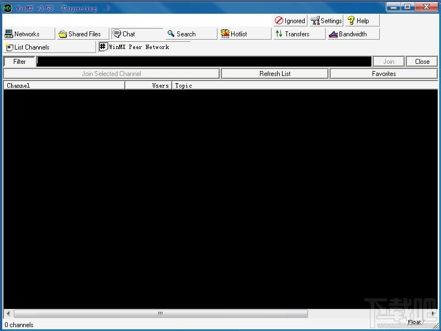Sort by the Channel column header
Screen dimensions: 441x331
click(x=64, y=85)
